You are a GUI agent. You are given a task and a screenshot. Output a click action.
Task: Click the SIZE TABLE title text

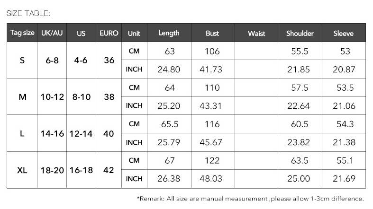tap(28, 13)
